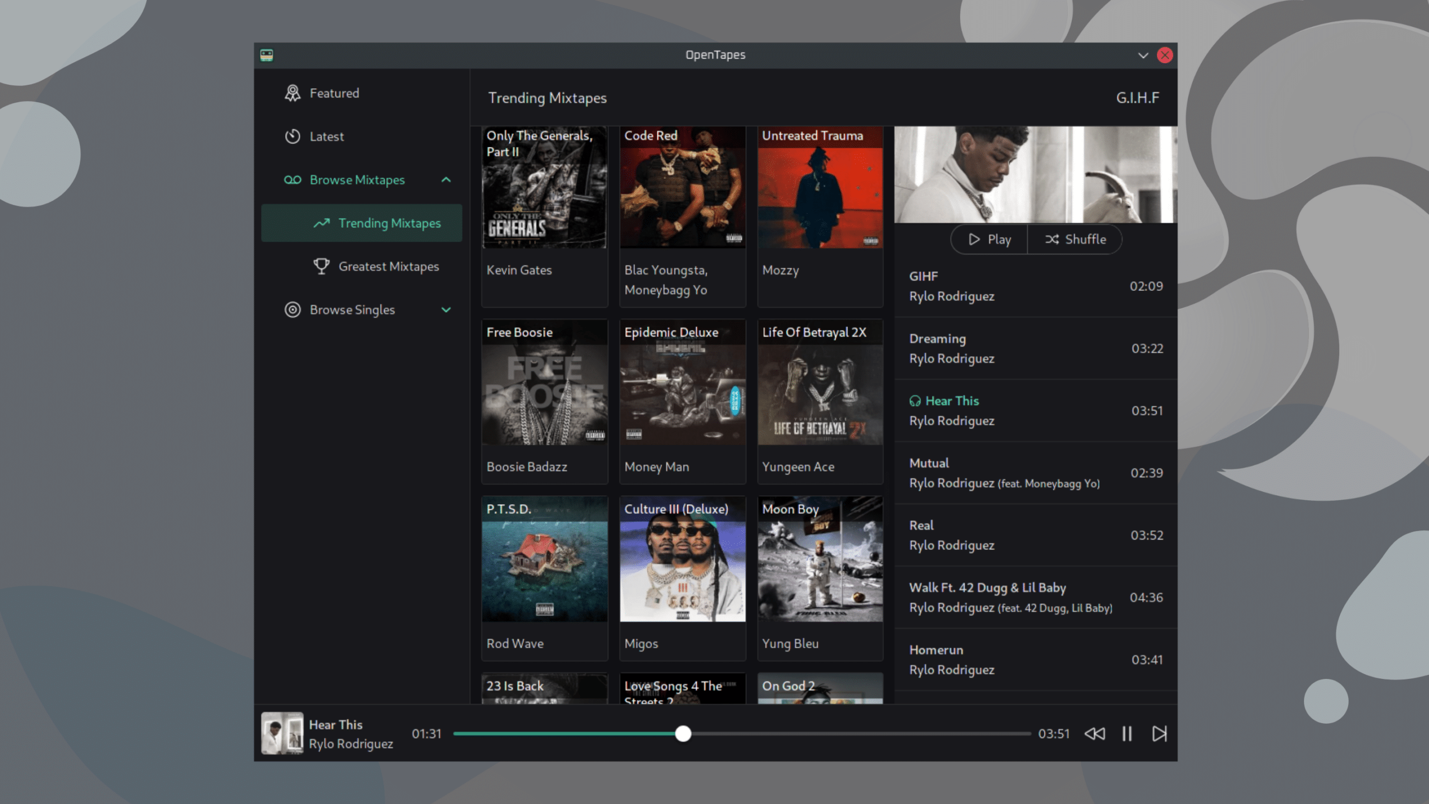
Task: Open Epidemic Deluxe by Money Man
Action: 682,401
